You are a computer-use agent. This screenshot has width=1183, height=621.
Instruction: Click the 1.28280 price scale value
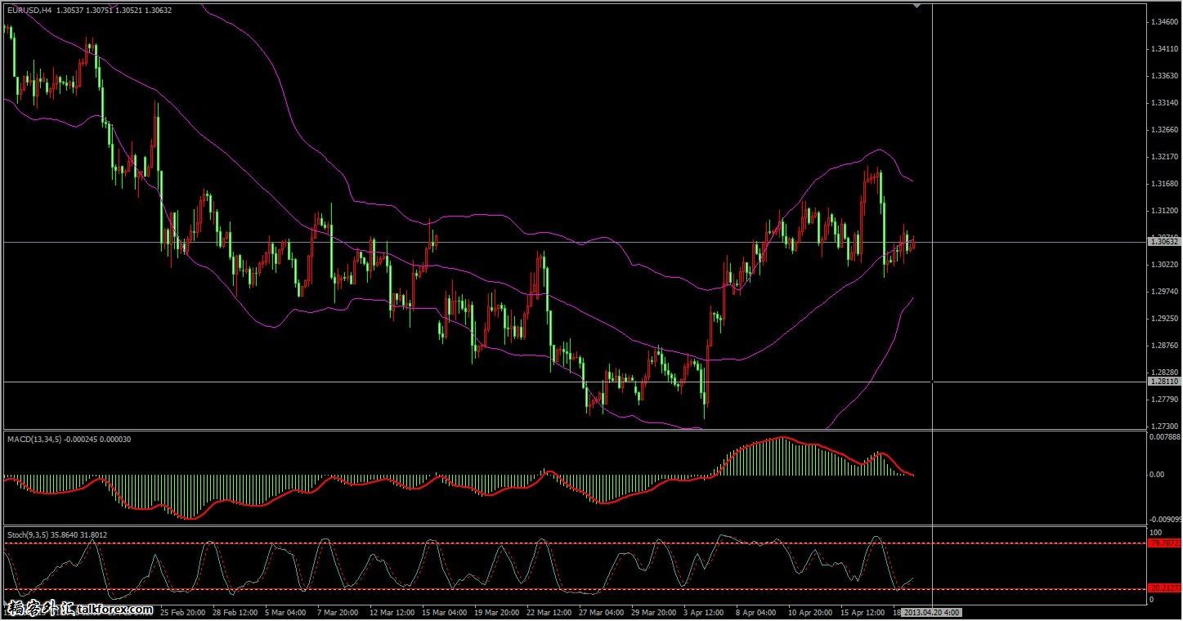(1164, 373)
